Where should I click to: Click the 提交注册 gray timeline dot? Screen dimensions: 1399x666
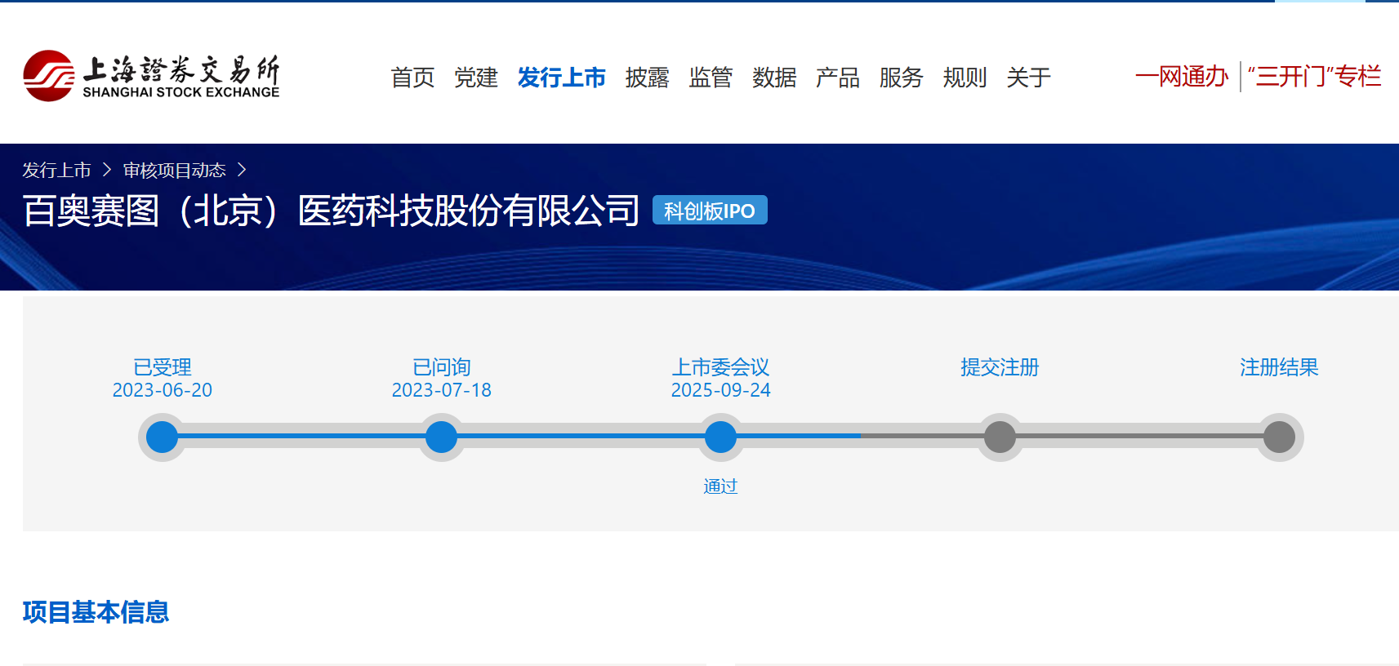point(1000,437)
